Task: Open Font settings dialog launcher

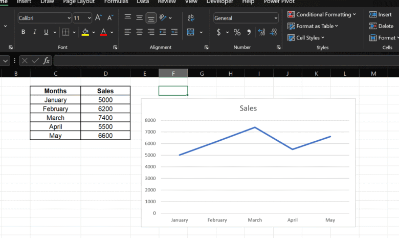Action: tap(115, 48)
